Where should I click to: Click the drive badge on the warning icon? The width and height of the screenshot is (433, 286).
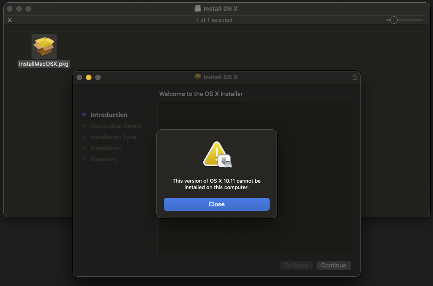coord(226,161)
